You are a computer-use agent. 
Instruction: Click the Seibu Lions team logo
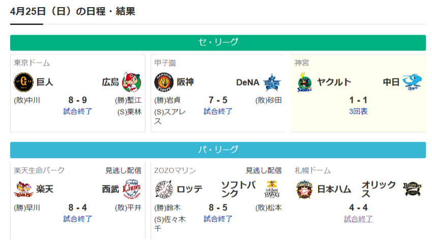tap(132, 189)
